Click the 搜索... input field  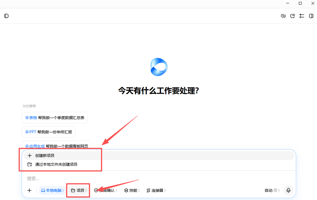point(159,179)
